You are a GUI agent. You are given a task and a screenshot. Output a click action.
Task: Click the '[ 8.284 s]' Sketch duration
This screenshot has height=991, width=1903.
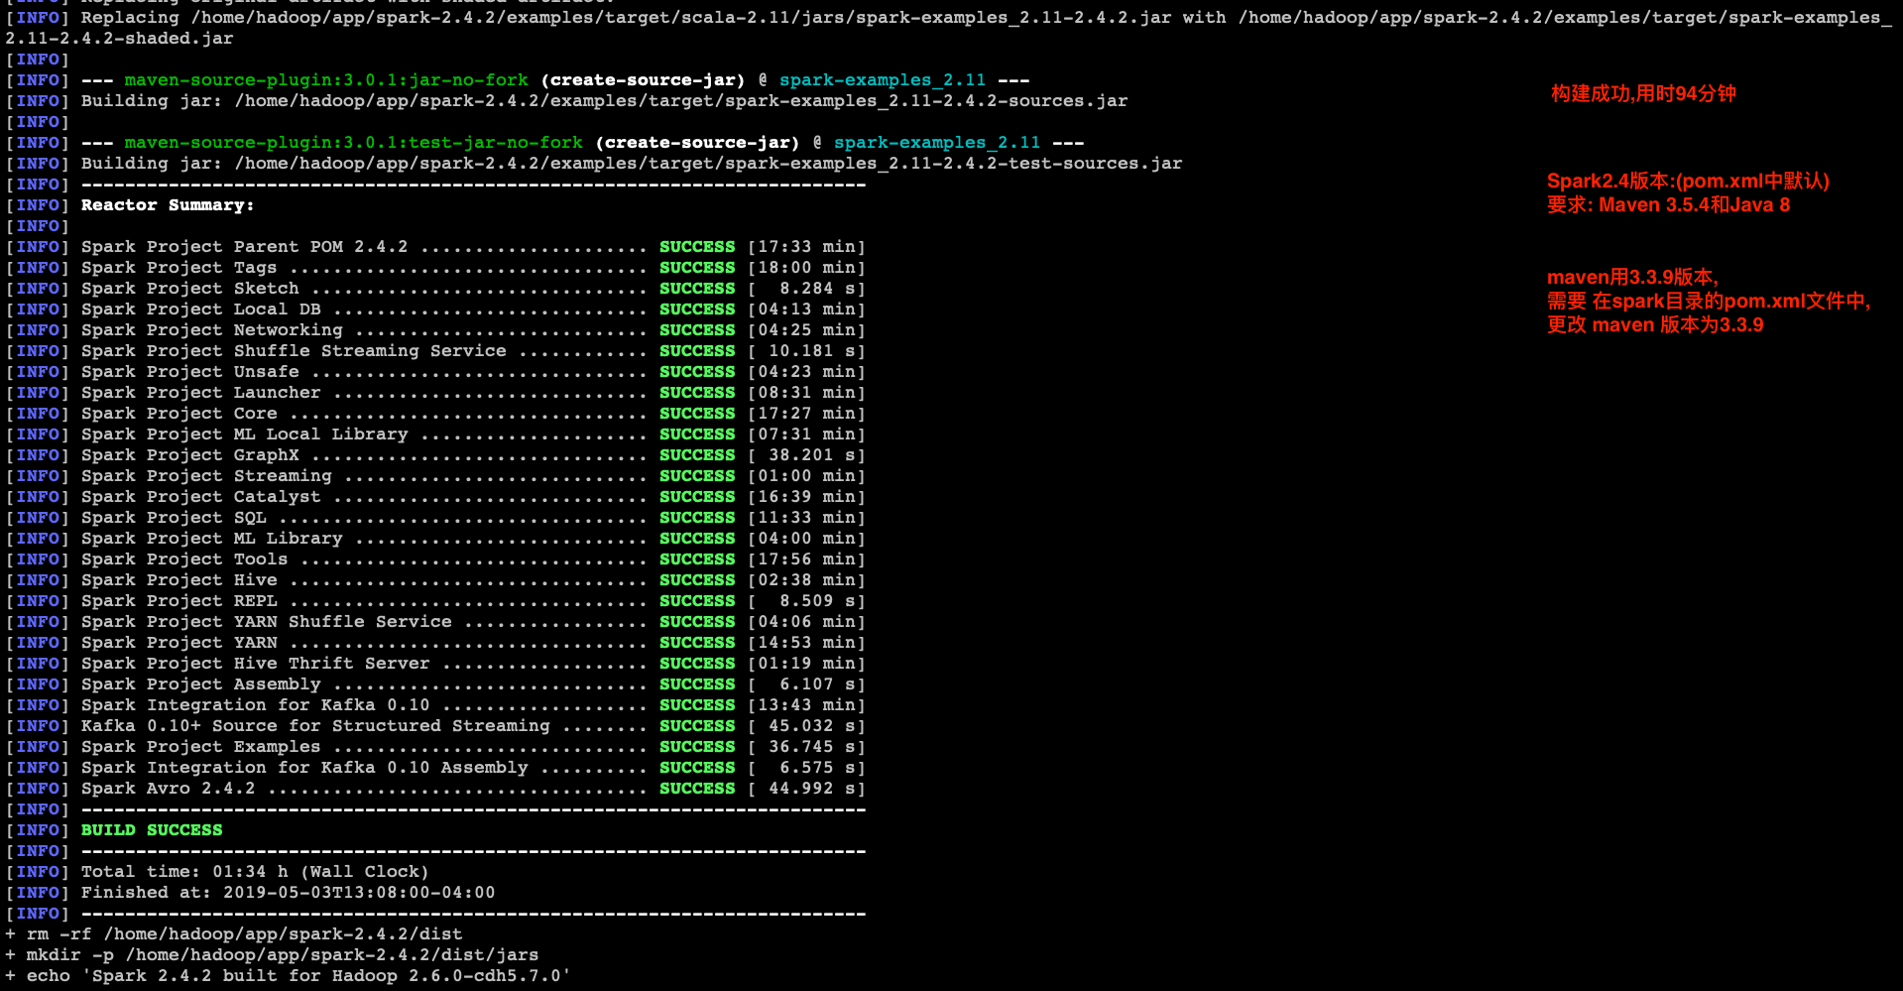[807, 289]
